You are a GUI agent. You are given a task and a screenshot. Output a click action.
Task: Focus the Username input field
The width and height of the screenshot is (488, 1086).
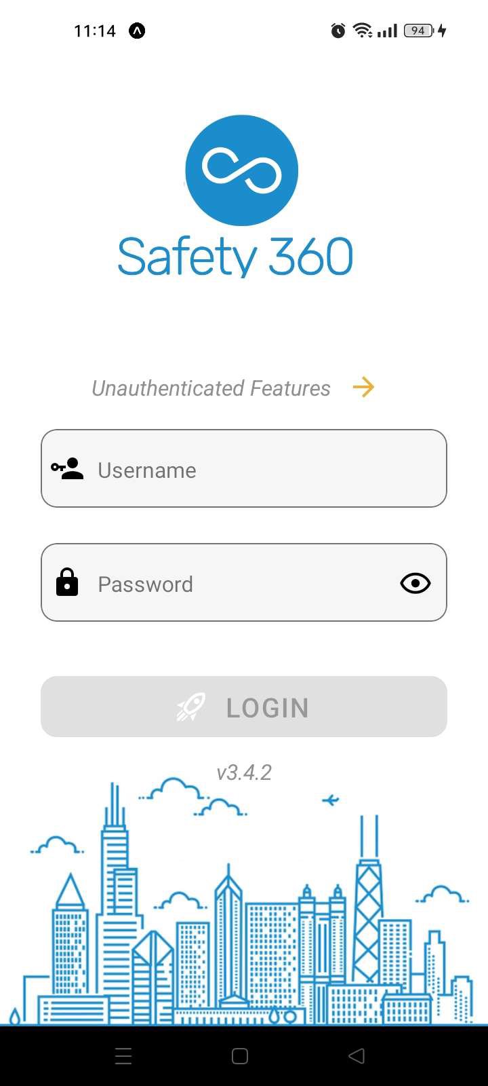[244, 469]
